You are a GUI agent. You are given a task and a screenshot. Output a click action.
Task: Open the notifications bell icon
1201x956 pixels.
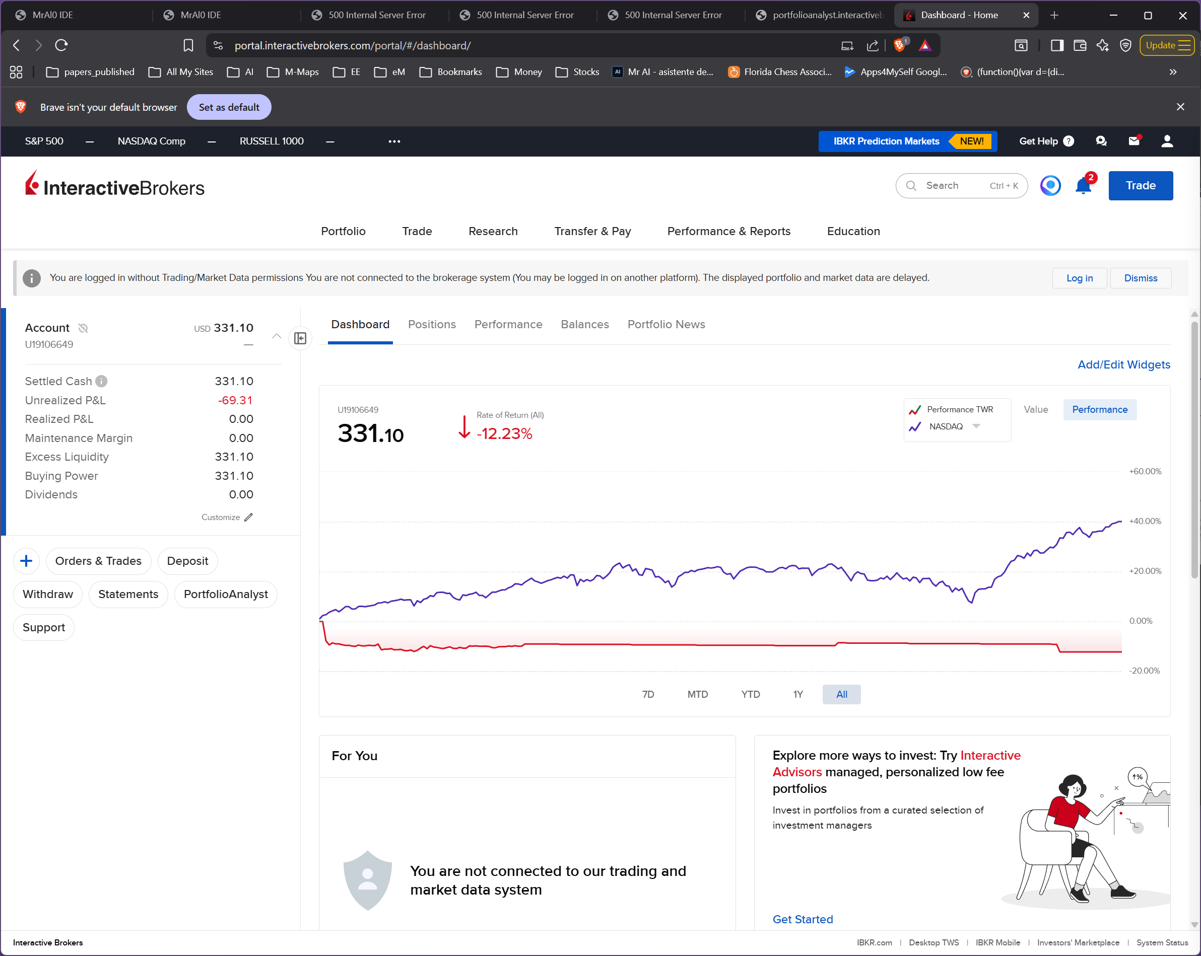click(1084, 185)
